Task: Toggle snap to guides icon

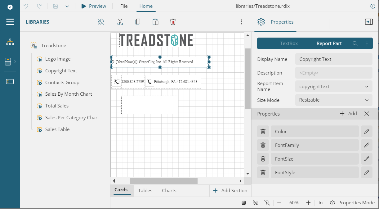Action: (267, 203)
